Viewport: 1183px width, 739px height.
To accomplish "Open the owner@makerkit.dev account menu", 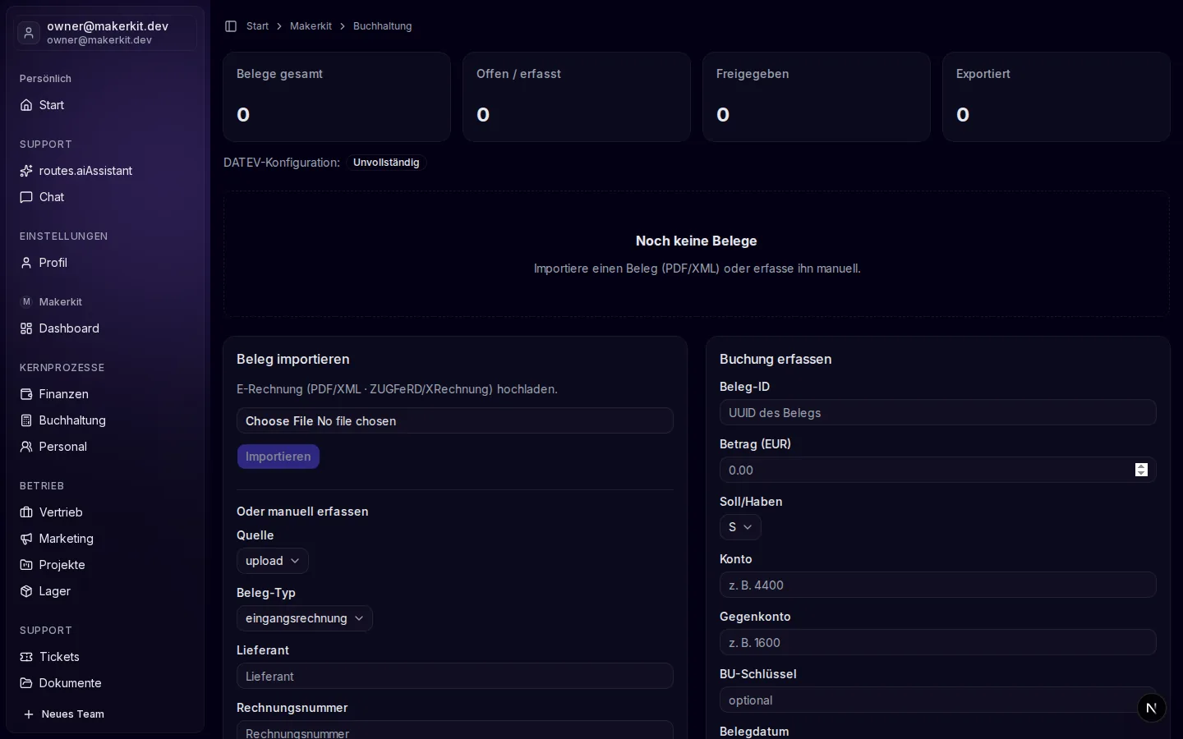I will 105,33.
